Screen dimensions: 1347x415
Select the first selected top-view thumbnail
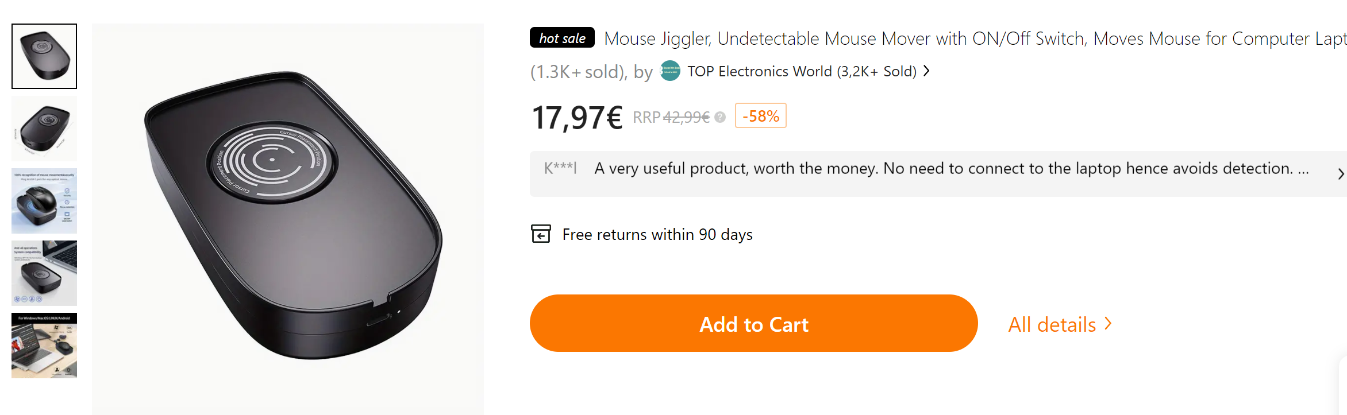pos(44,56)
